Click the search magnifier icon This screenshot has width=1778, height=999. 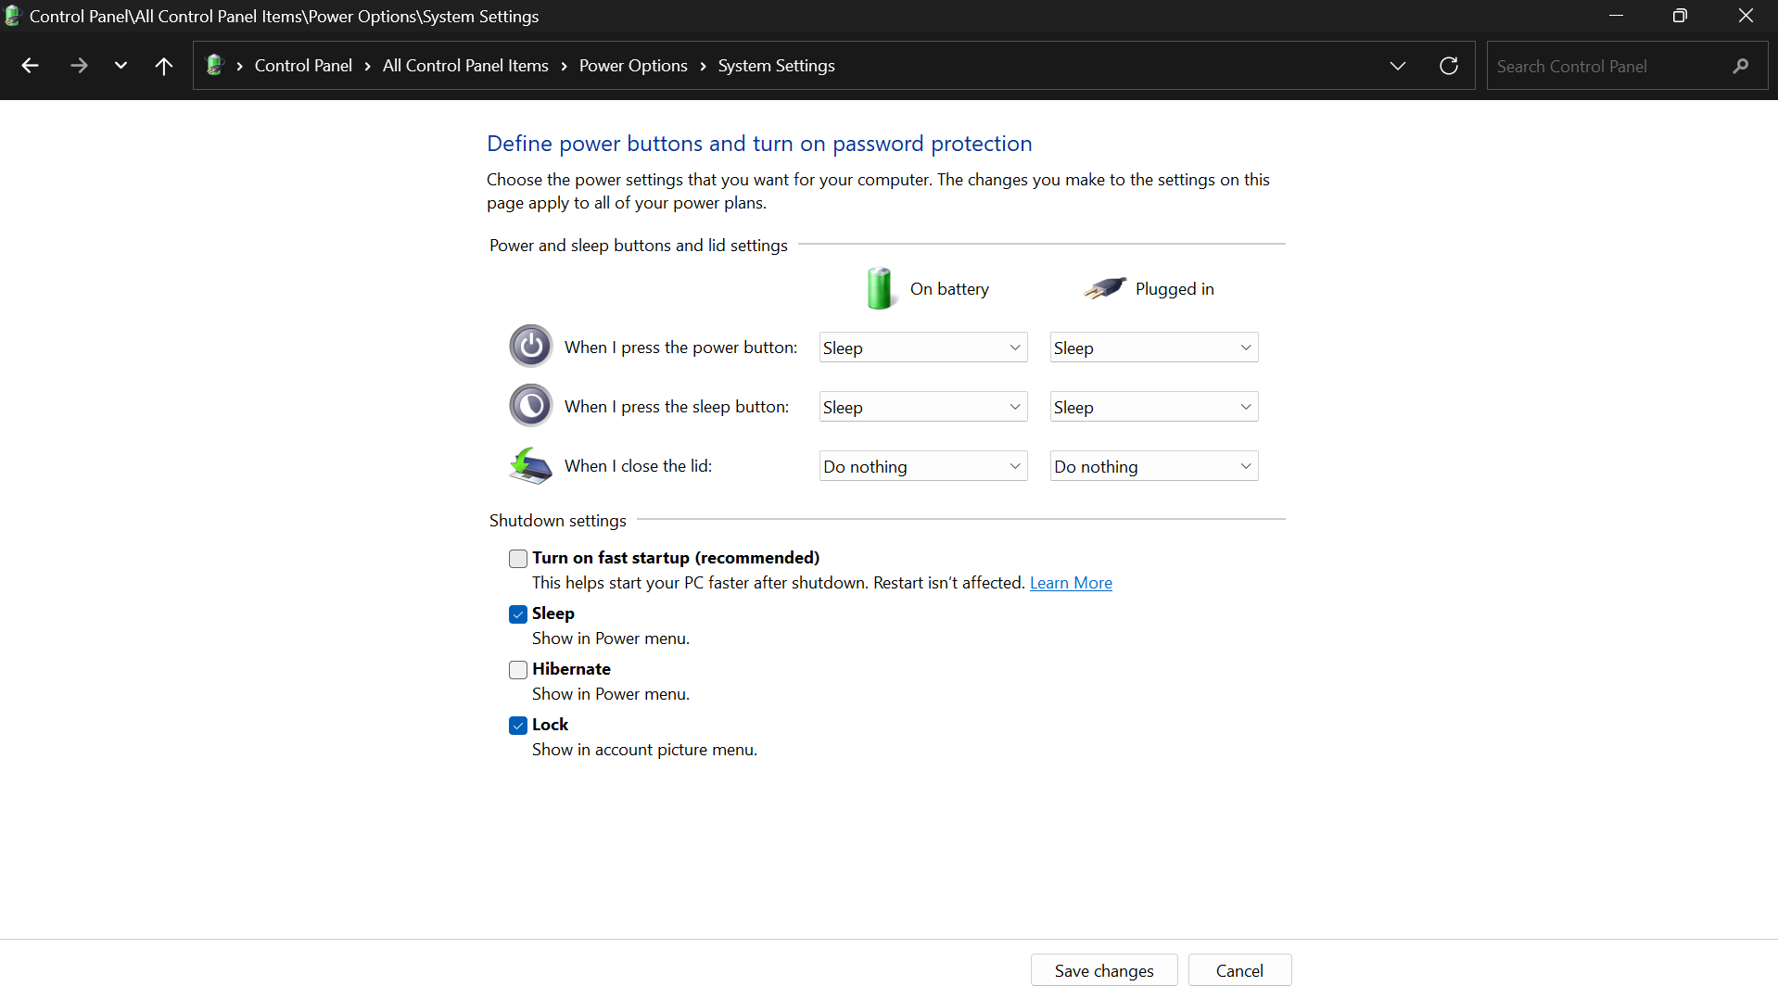click(1741, 66)
